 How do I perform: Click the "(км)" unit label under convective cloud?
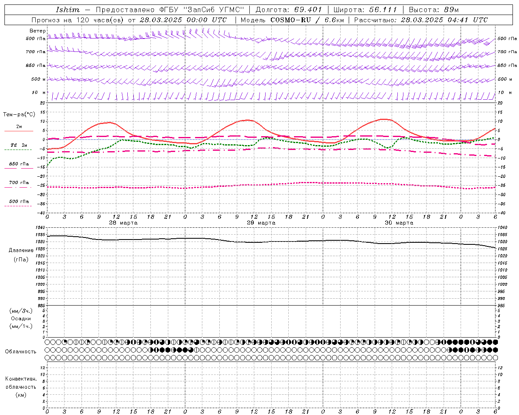point(21,395)
